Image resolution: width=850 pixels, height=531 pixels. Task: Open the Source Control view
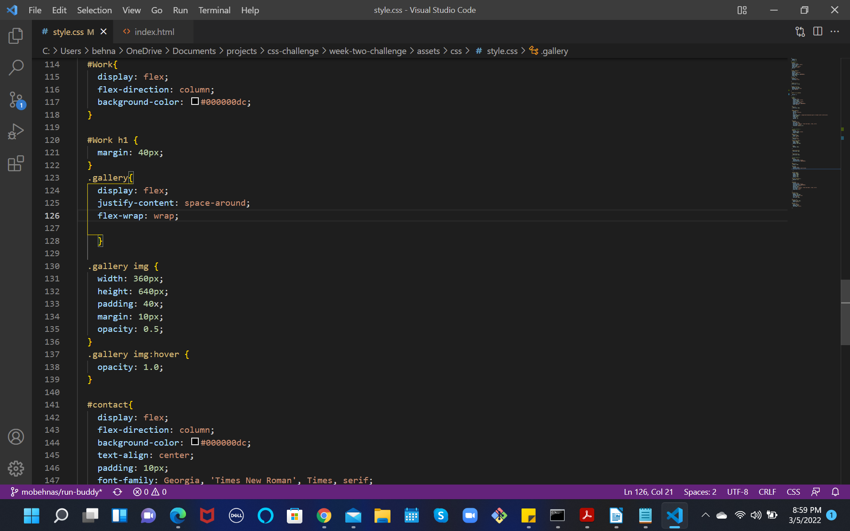(16, 100)
